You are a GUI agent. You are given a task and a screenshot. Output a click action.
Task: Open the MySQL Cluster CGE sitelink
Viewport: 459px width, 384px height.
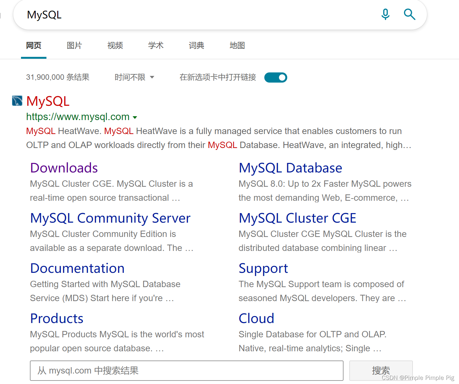pyautogui.click(x=297, y=218)
